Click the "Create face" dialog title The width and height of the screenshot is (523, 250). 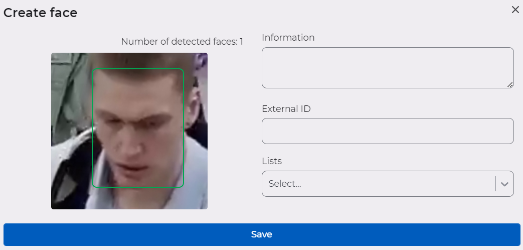pos(40,13)
